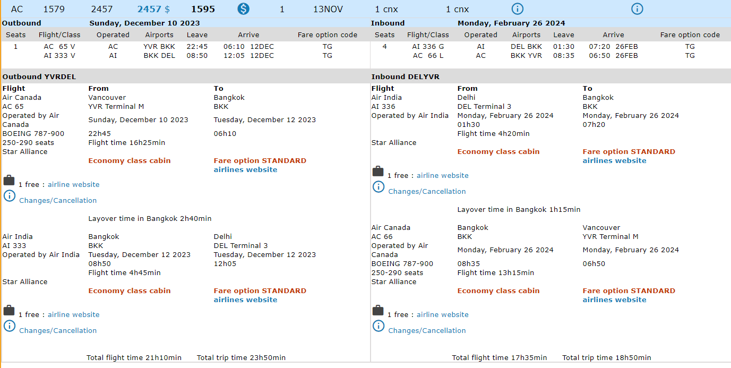Open airlines website link for Delhi to Bangkok fare
Viewport: 731px width, 368px height.
click(614, 161)
